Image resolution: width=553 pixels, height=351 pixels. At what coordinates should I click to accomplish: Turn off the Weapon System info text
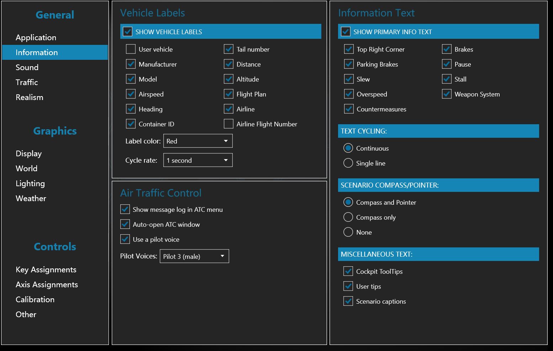[x=447, y=94]
